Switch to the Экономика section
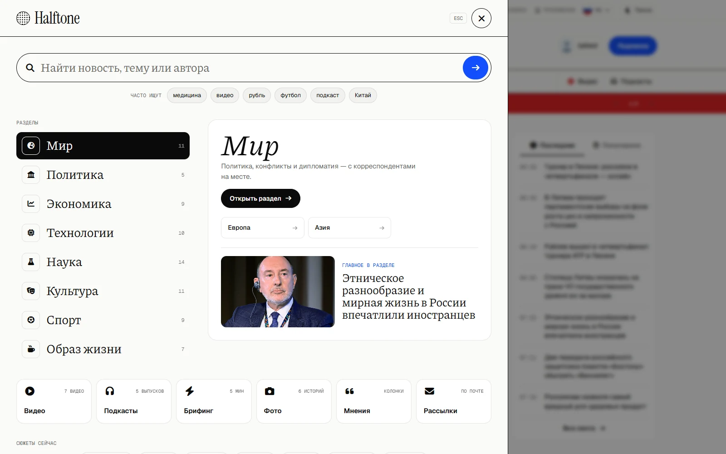726x454 pixels. pyautogui.click(x=103, y=204)
